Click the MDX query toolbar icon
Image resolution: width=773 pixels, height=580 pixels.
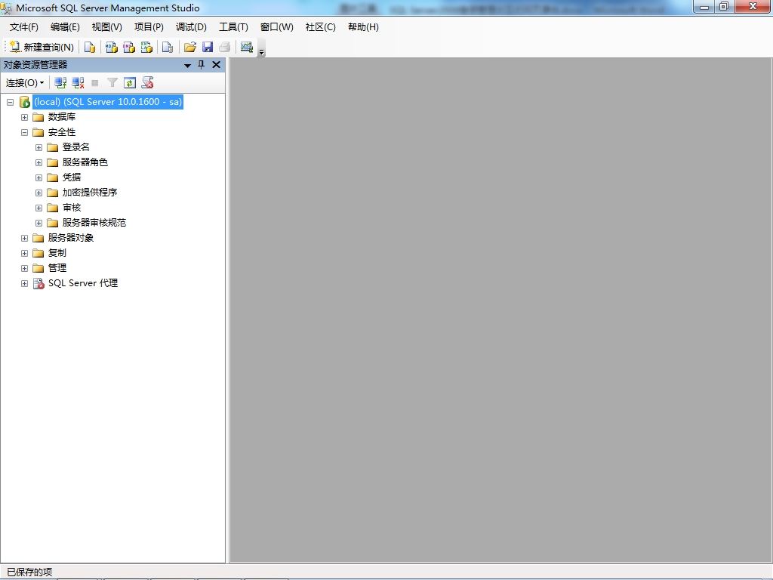112,48
